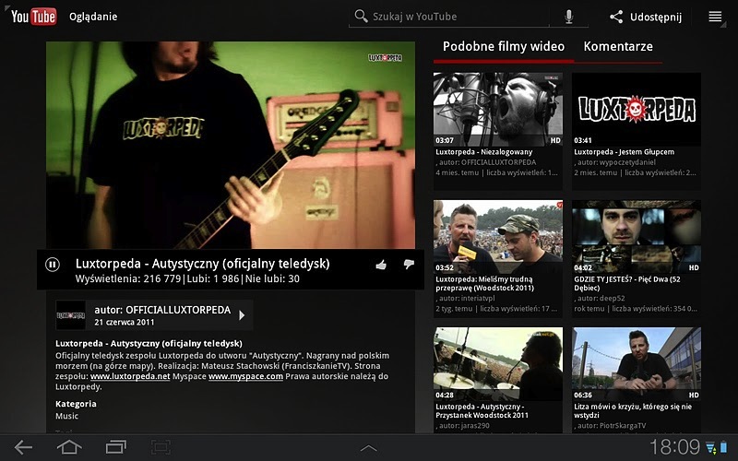Select the title Luxtorpeda - Jestem Głupcem
Screen dimensions: 738x461
tap(624, 152)
